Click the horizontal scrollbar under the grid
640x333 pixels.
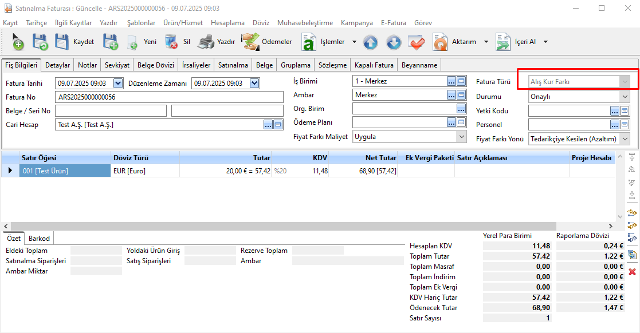pos(309,226)
